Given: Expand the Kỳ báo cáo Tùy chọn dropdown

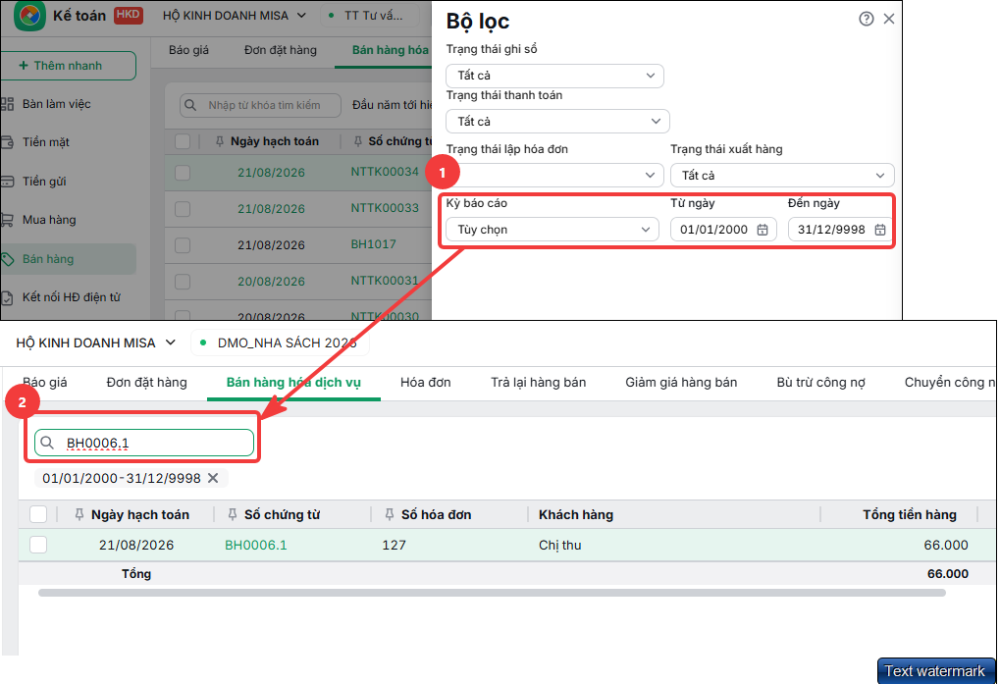Looking at the screenshot, I should (x=553, y=230).
